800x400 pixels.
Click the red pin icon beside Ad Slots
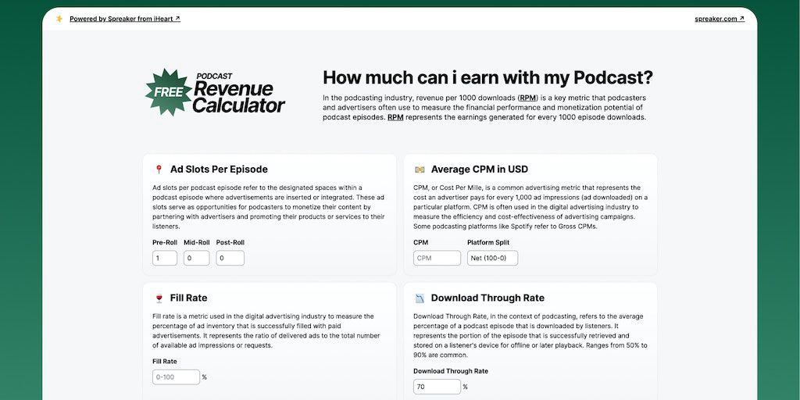click(159, 170)
